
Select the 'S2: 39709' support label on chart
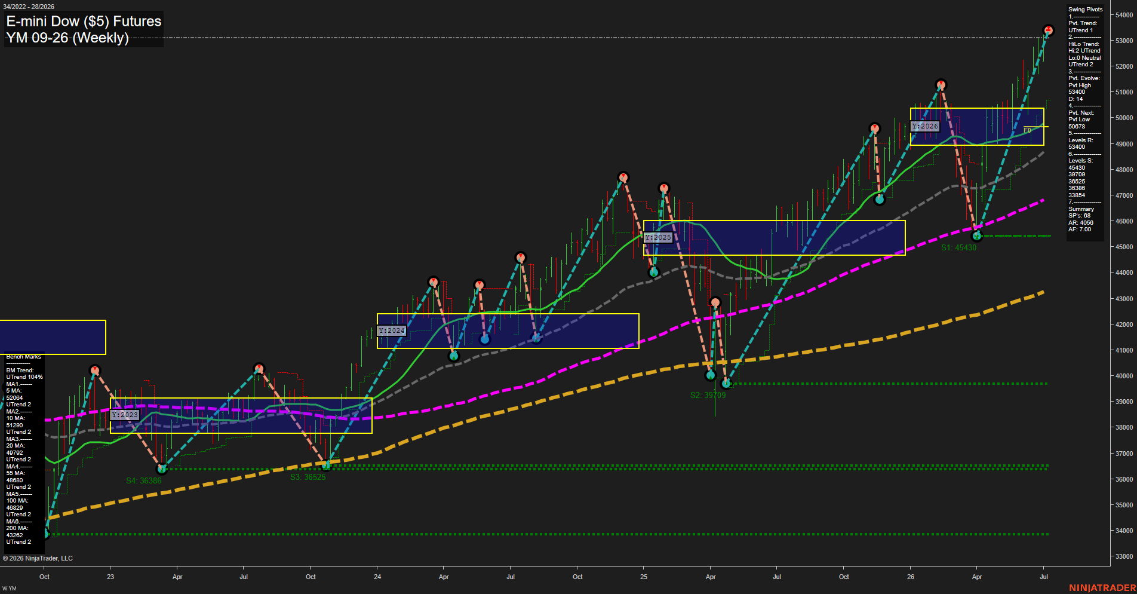tap(708, 395)
